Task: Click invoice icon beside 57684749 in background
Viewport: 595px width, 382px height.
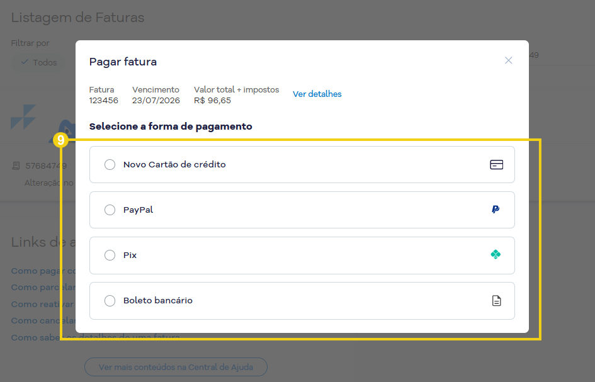Action: [x=16, y=166]
